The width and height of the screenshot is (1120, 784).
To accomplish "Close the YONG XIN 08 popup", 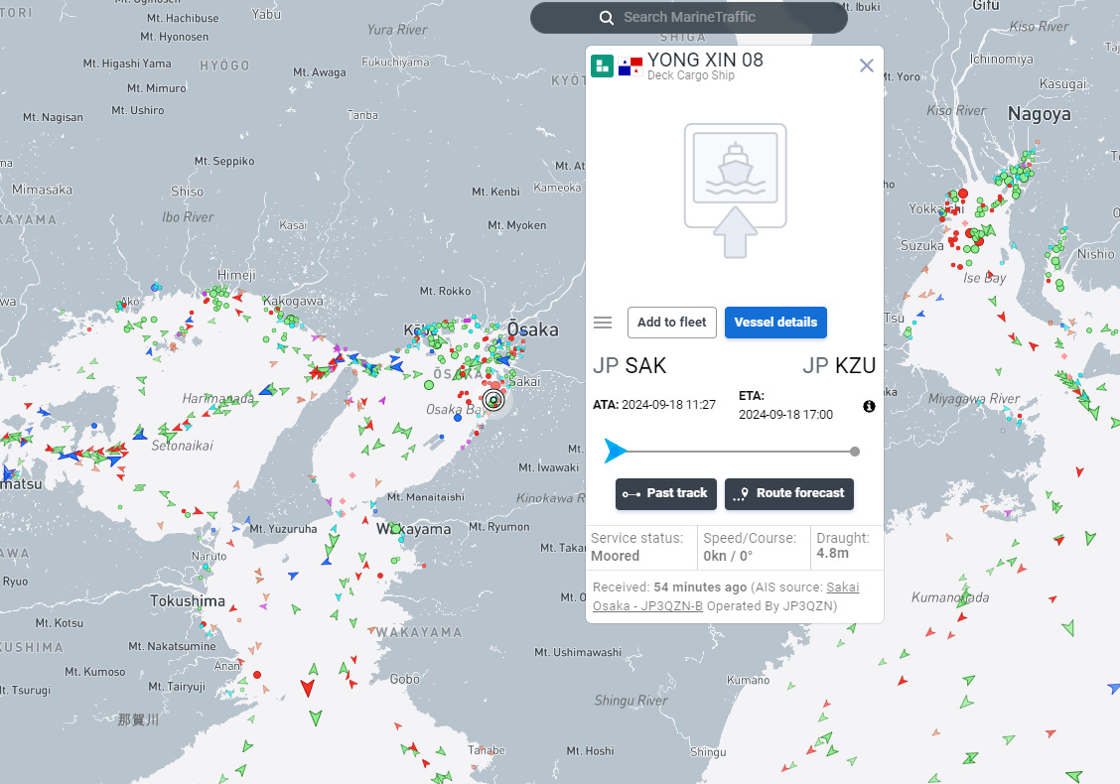I will (867, 65).
